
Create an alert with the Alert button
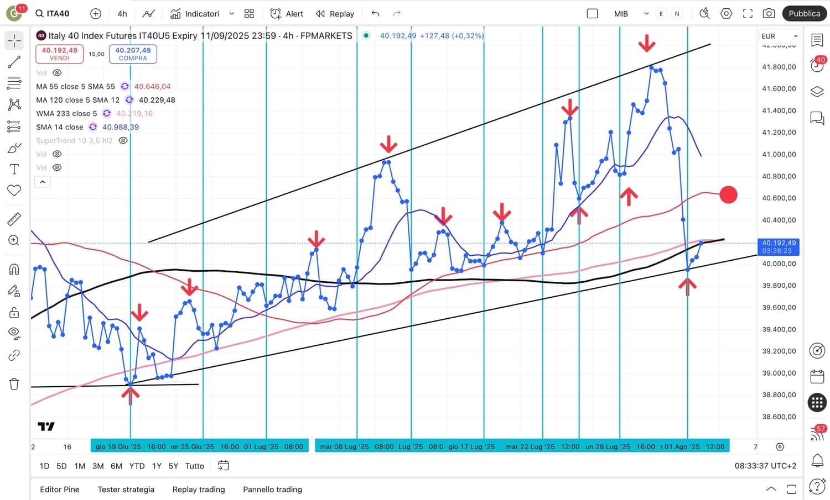[x=287, y=14]
